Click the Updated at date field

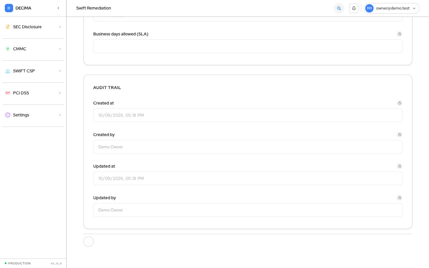click(248, 178)
